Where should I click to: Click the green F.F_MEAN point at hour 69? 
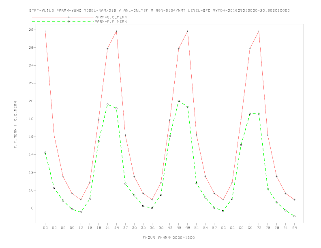250,114
